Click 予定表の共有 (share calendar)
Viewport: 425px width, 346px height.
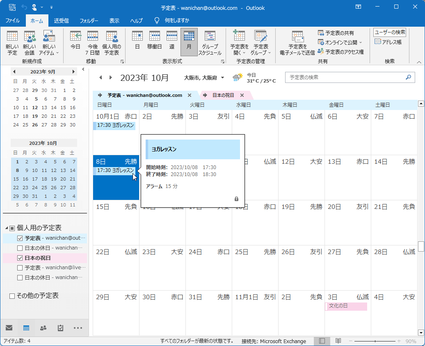[x=336, y=33]
